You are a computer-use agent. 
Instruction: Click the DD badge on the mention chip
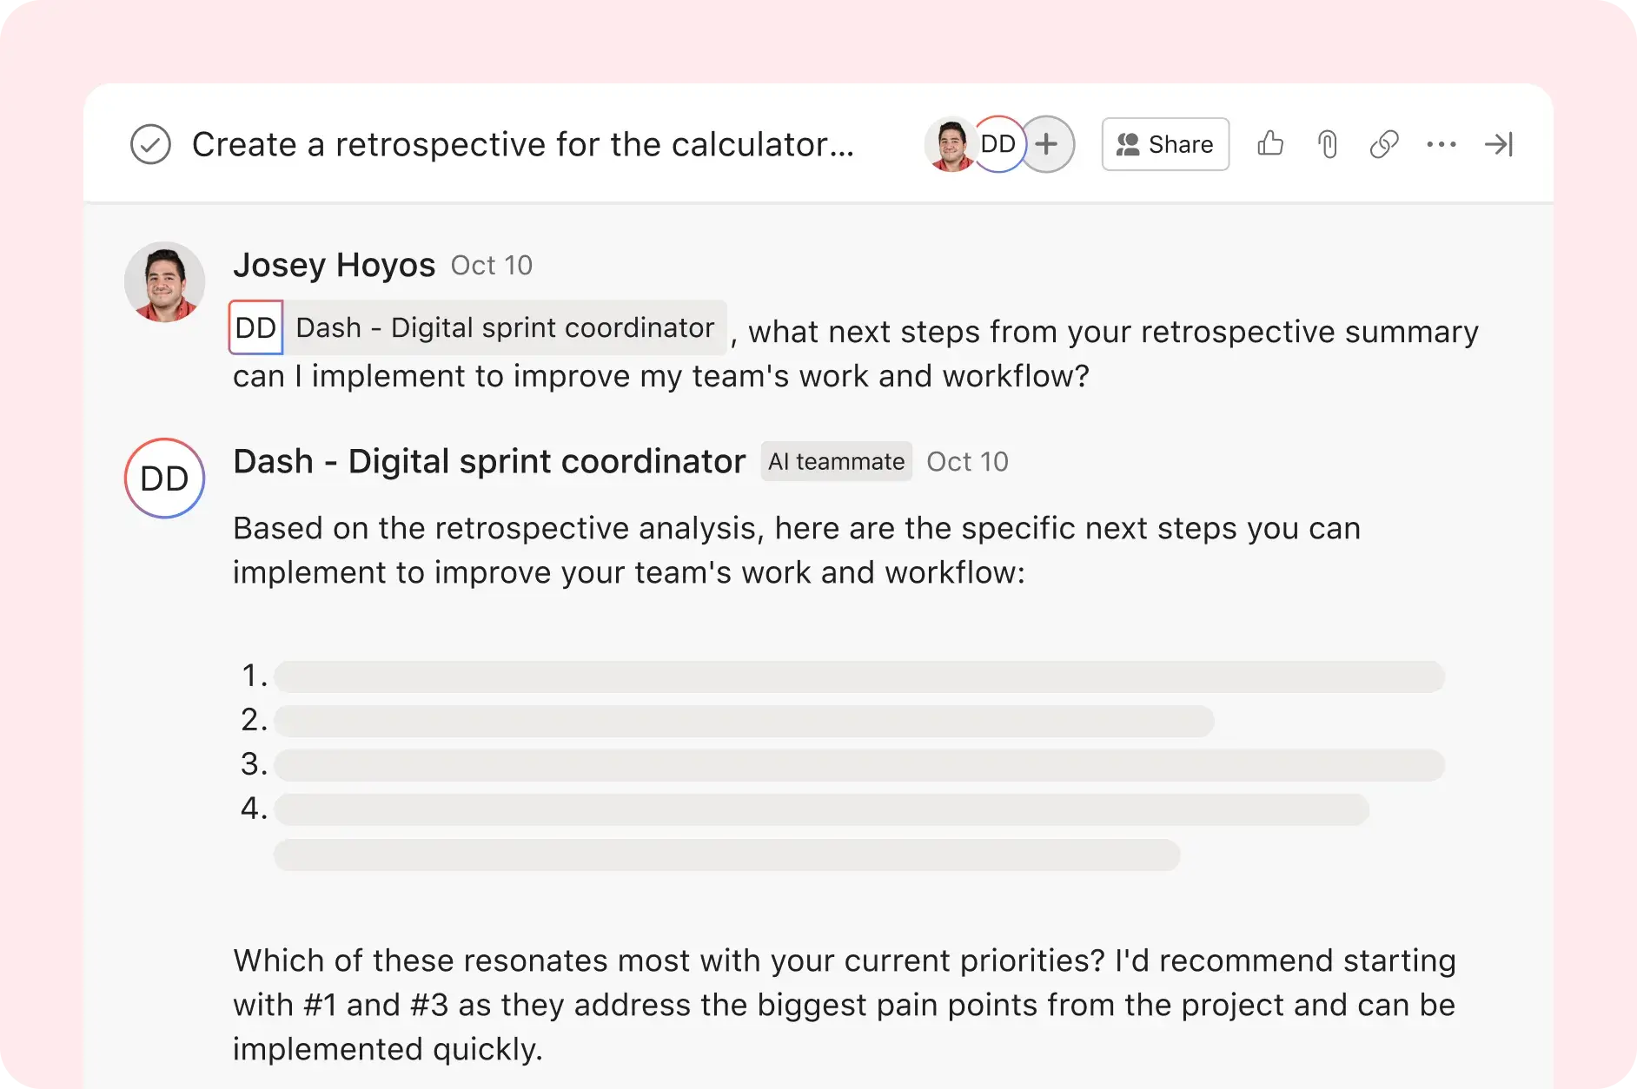point(255,327)
